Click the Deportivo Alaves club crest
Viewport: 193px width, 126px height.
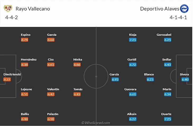point(184,8)
